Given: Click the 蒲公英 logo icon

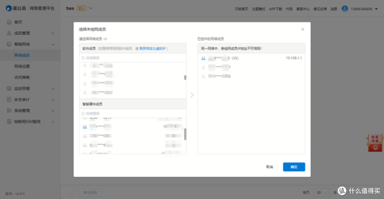Looking at the screenshot, I should click(x=9, y=9).
